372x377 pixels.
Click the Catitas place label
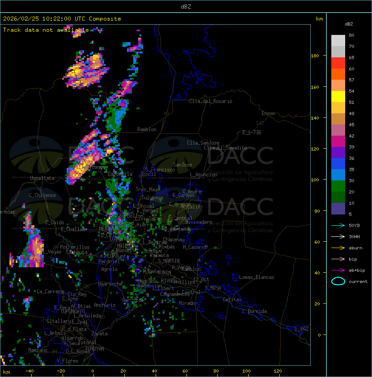tap(232, 300)
